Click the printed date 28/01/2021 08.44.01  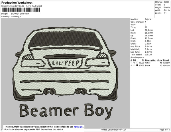(117, 130)
